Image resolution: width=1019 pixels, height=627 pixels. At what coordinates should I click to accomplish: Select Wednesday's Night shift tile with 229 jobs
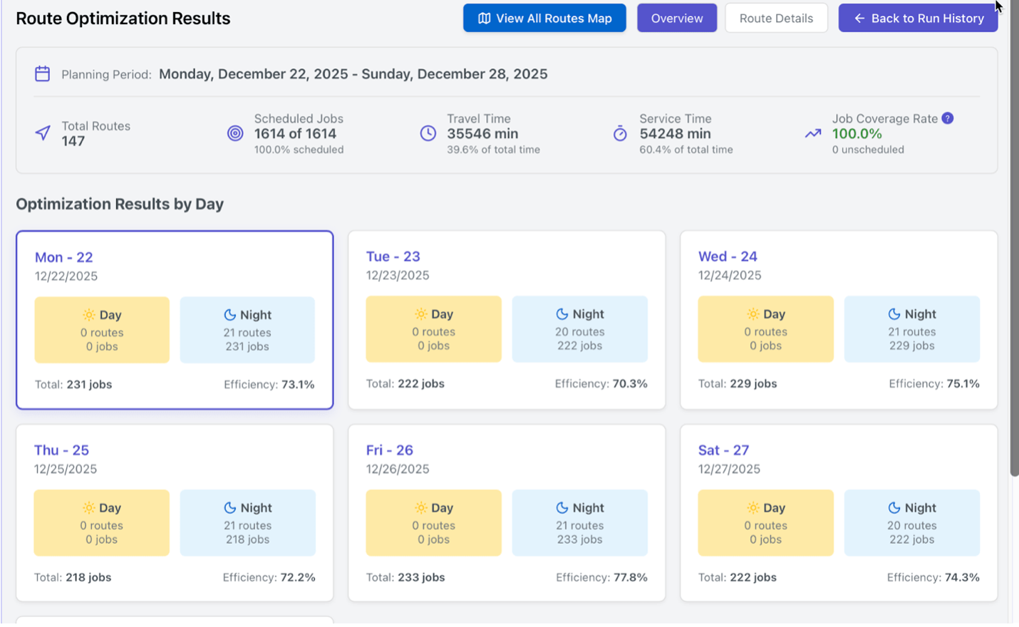911,329
